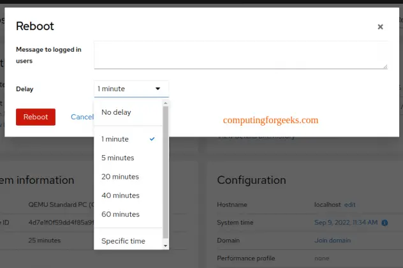403x268 pixels.
Task: Pick the 40 minutes delay option
Action: pos(120,195)
